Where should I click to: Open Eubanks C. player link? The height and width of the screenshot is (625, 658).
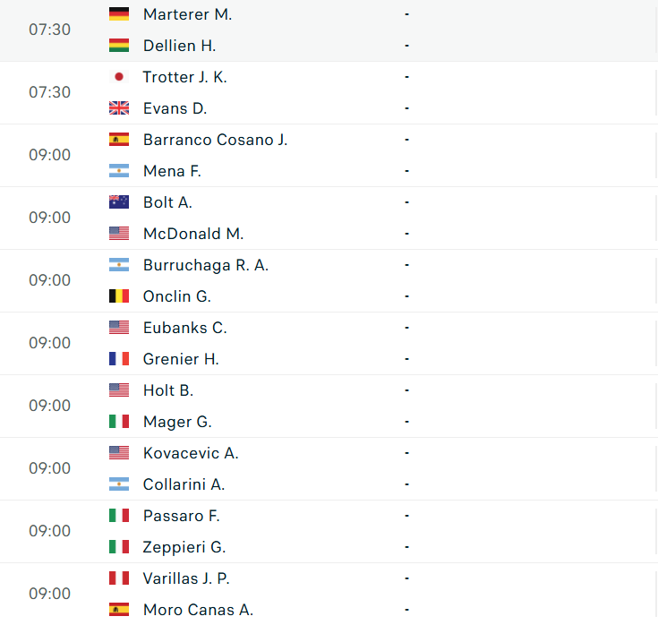point(184,328)
